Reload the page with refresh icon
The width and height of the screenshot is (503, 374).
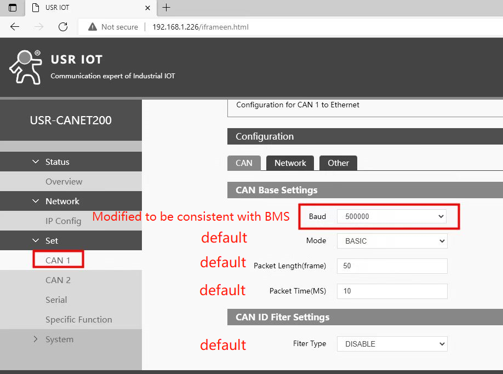pyautogui.click(x=63, y=27)
